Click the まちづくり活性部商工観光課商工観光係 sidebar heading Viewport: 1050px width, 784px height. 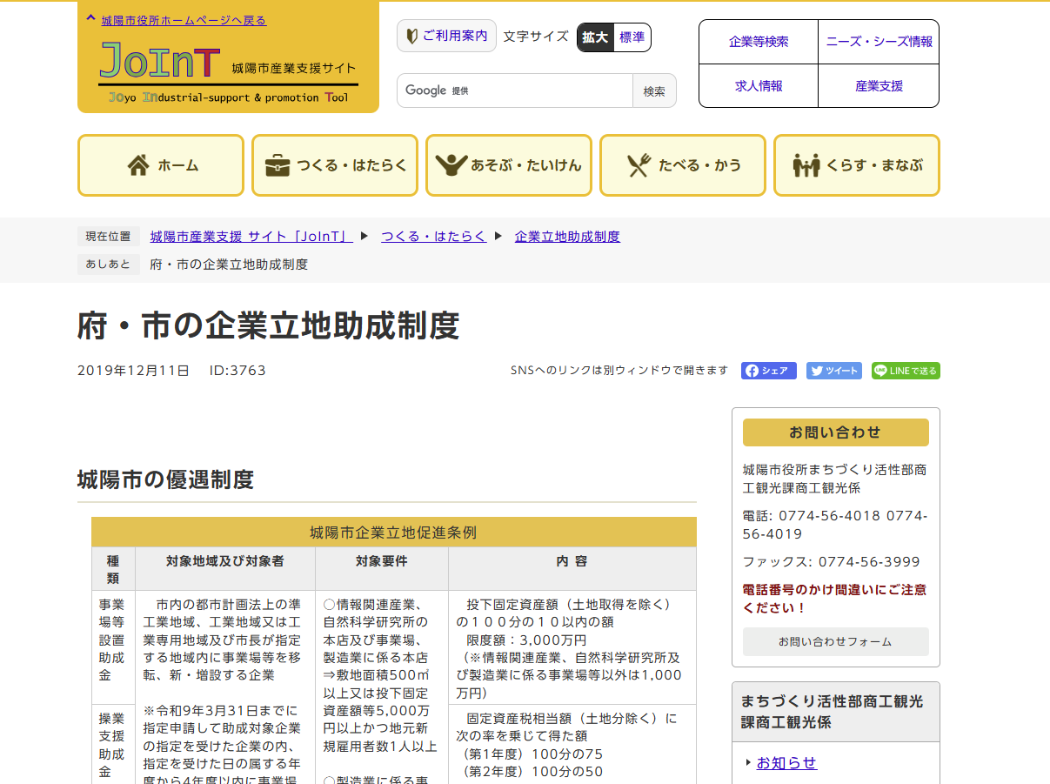point(836,712)
